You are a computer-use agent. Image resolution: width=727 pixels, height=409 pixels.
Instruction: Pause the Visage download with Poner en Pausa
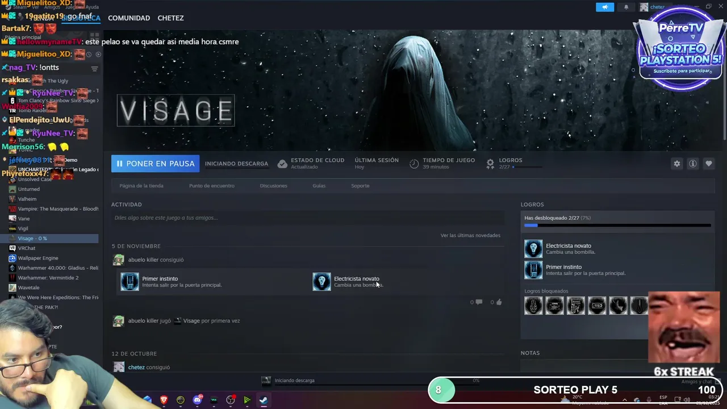pos(155,164)
